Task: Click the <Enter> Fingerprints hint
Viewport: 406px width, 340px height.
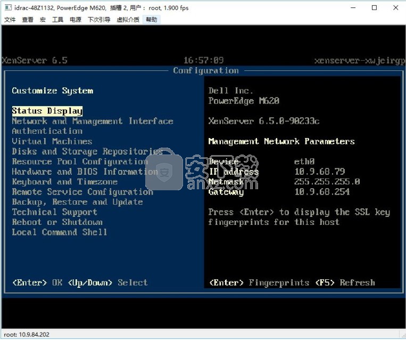Action: 259,282
